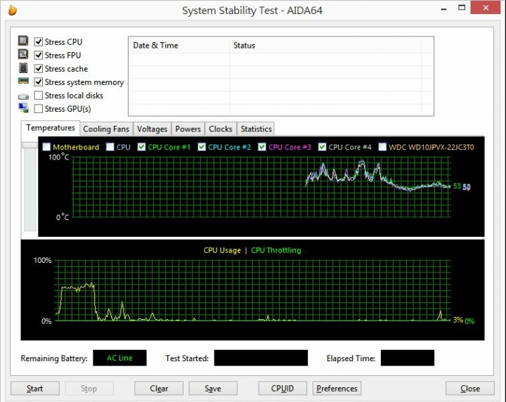Image resolution: width=506 pixels, height=402 pixels.
Task: Uncheck the Stress cache checkbox
Action: [x=39, y=68]
